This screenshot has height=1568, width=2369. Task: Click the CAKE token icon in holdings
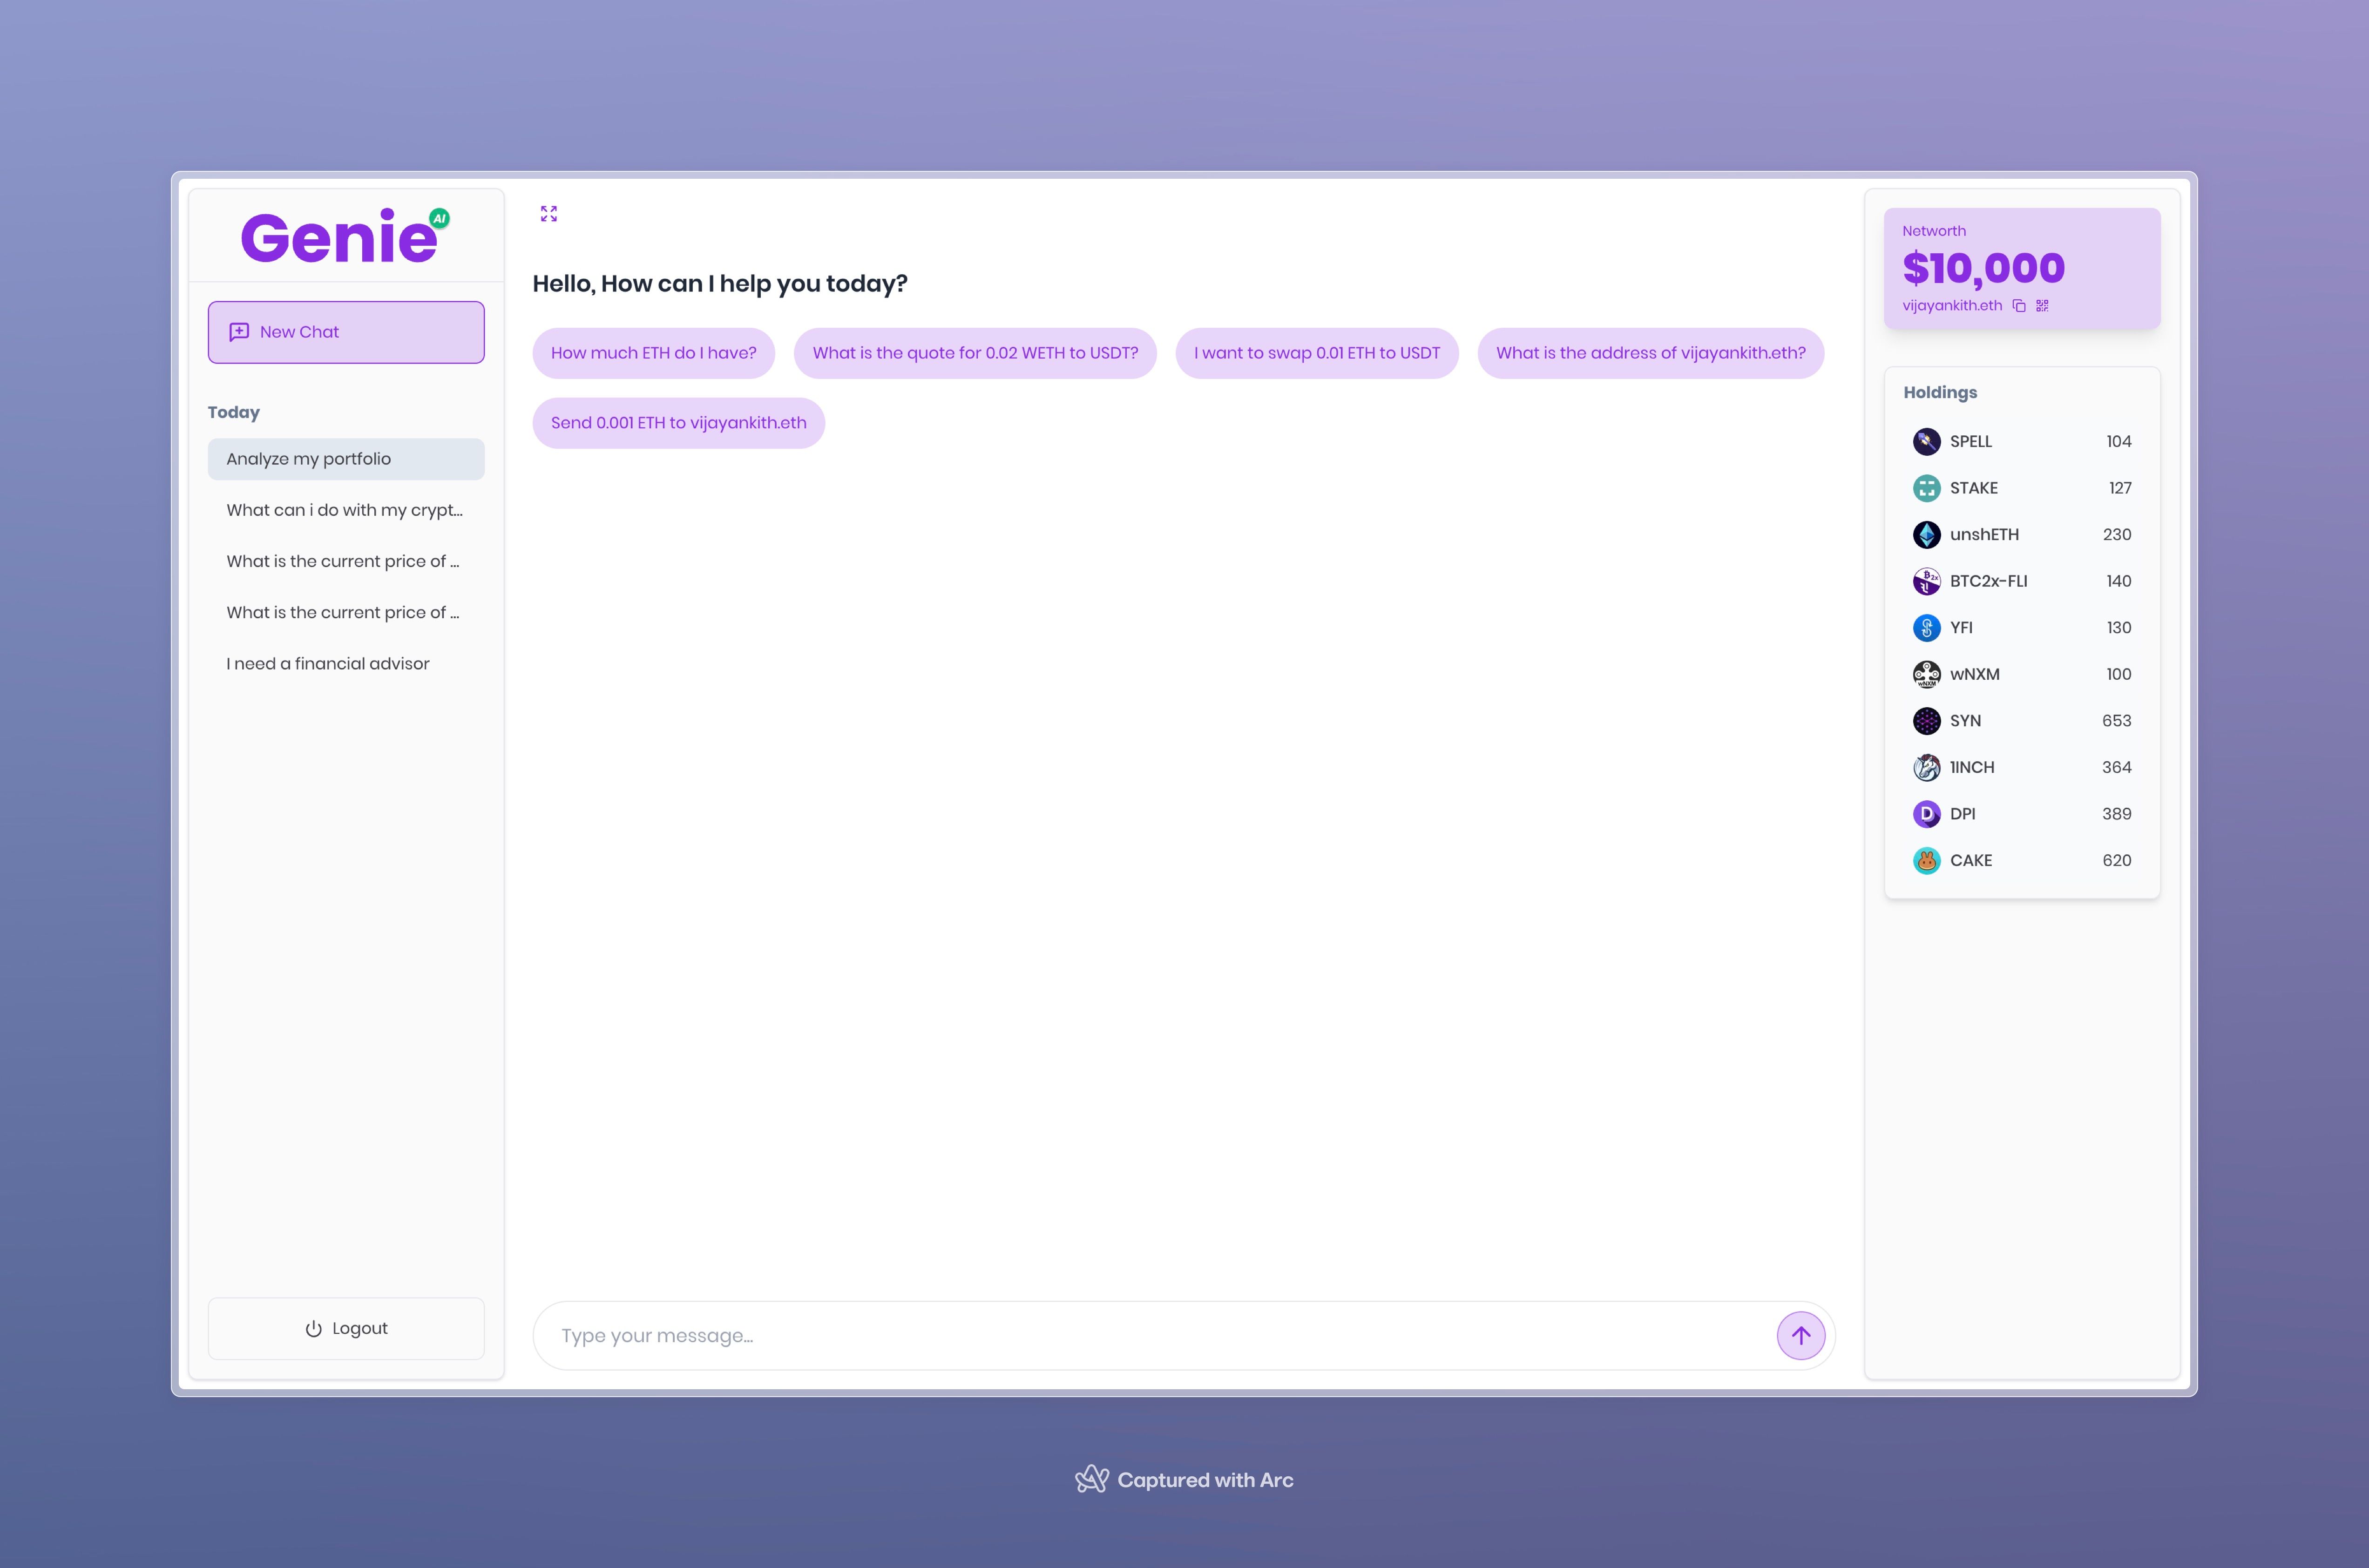click(1925, 859)
